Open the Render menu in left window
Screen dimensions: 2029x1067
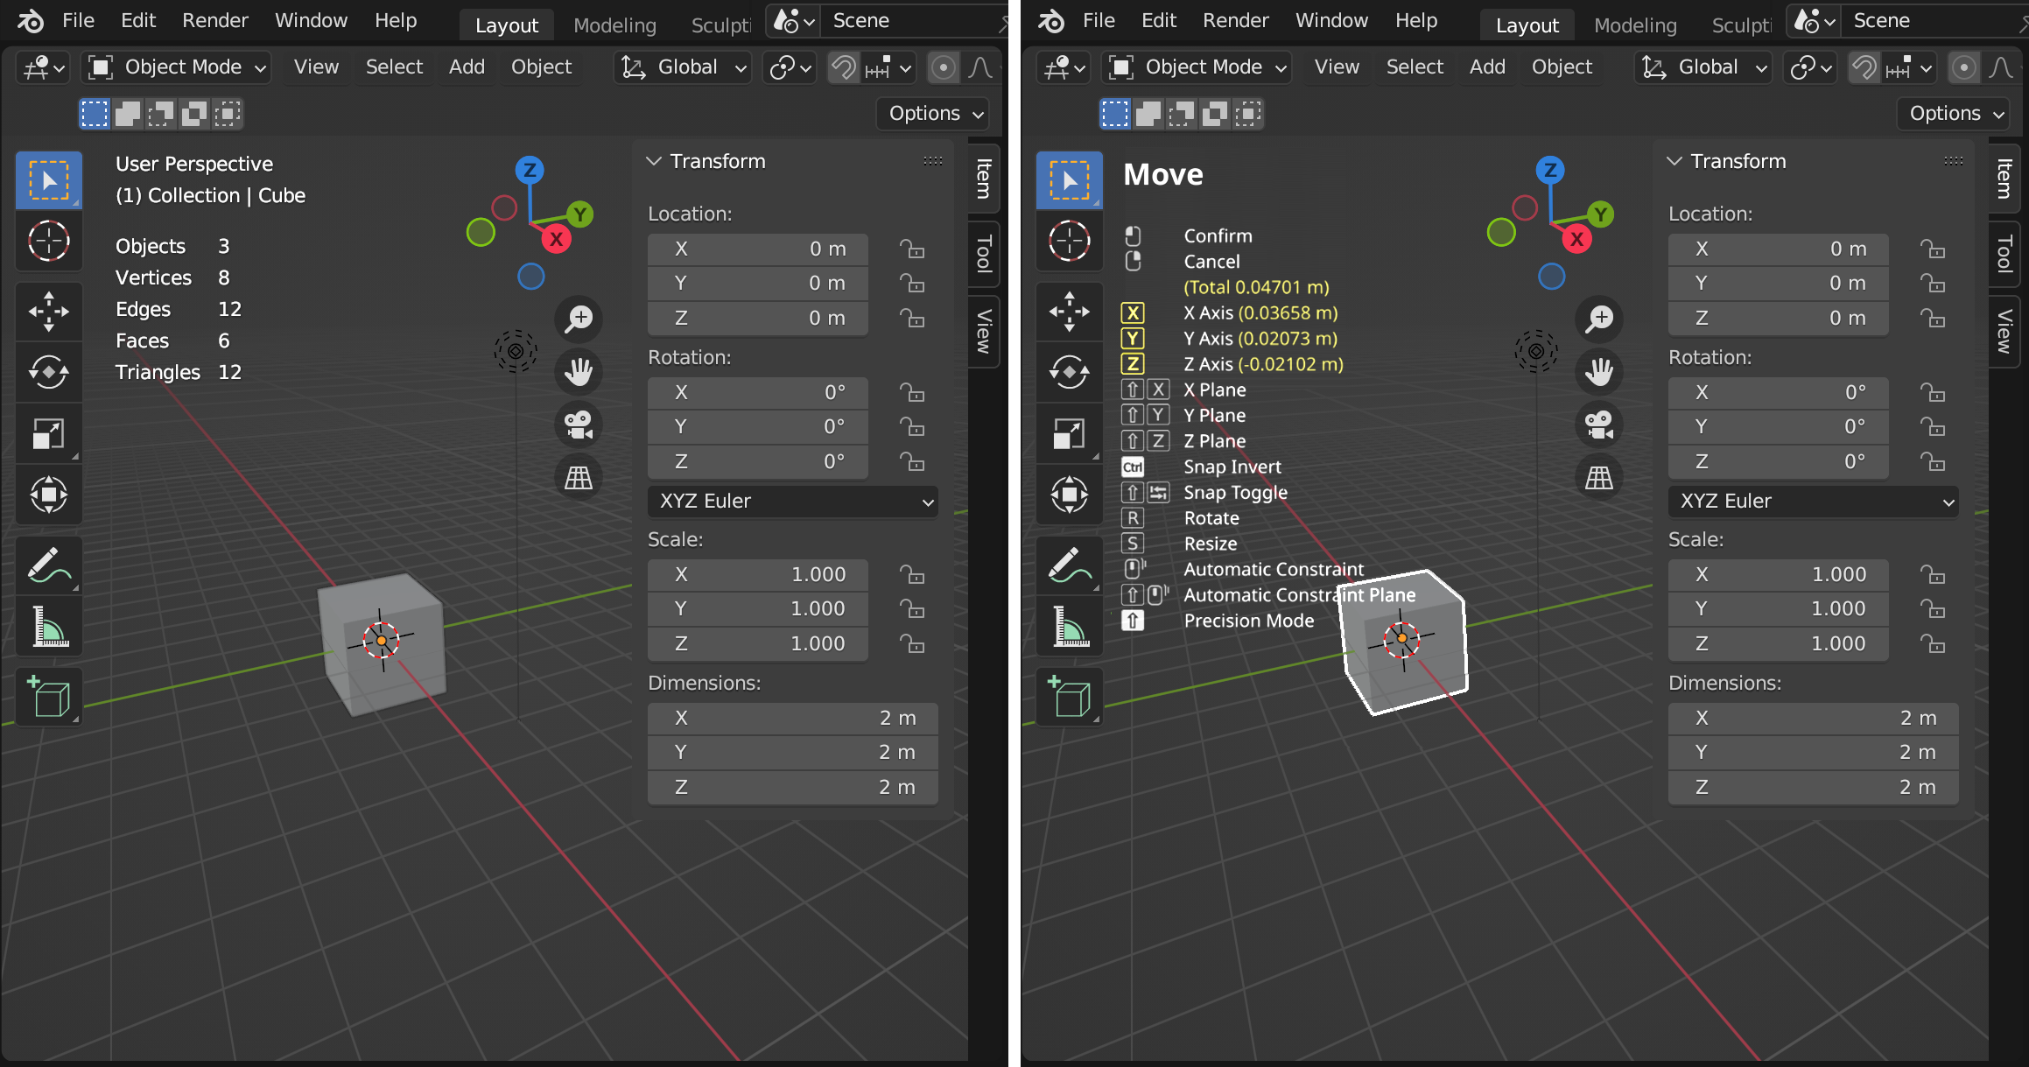[x=215, y=20]
